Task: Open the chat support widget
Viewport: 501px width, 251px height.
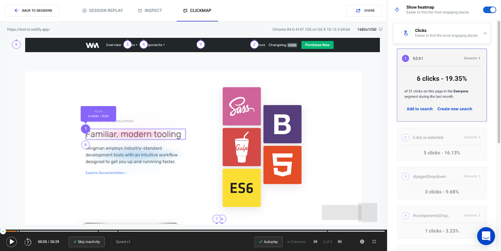Action: [486, 236]
